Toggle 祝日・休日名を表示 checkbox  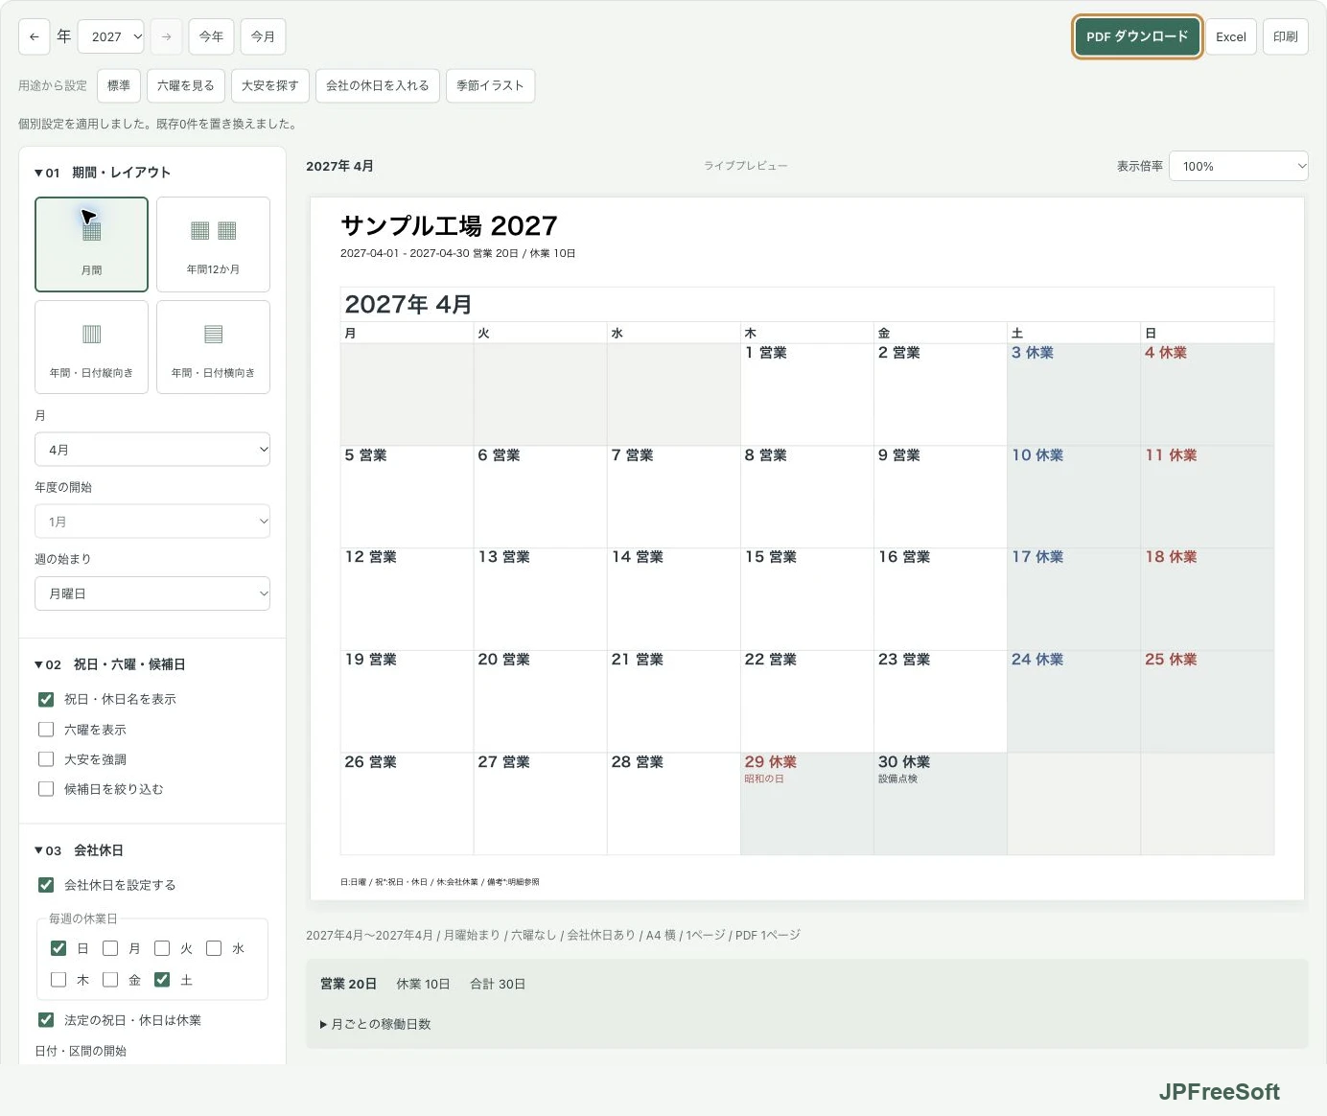click(x=46, y=699)
